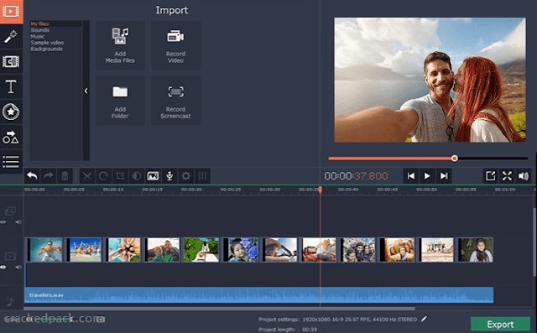Click the overlay track icon
The image size is (537, 333).
point(10,211)
